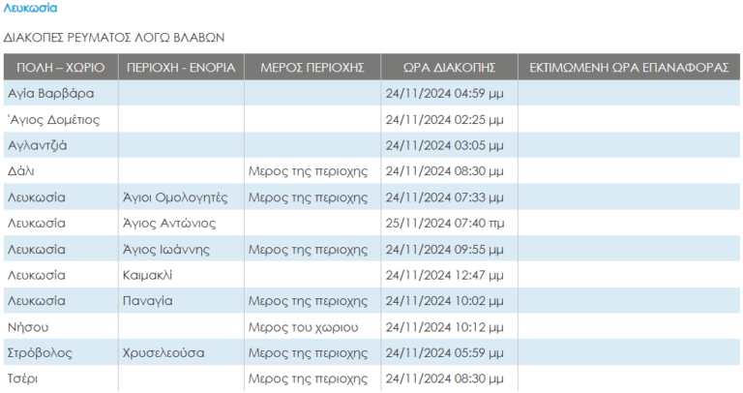This screenshot has width=743, height=393.
Task: Select the ΠΕΡΙΟΧΗ - ΕΝΟΡΙΑ column header
Action: click(x=180, y=68)
